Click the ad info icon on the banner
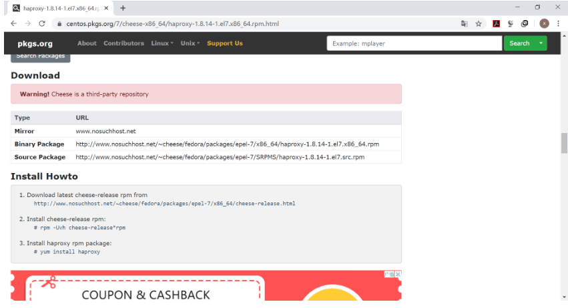The height and width of the screenshot is (308, 568). 389,275
